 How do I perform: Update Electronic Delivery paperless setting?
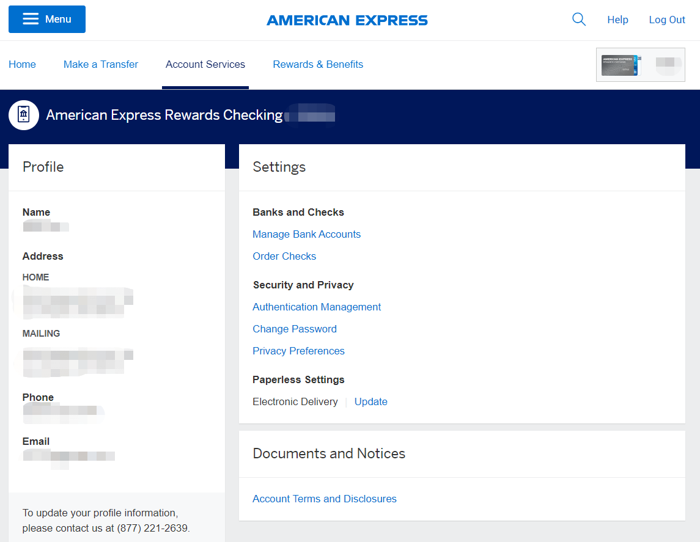371,401
